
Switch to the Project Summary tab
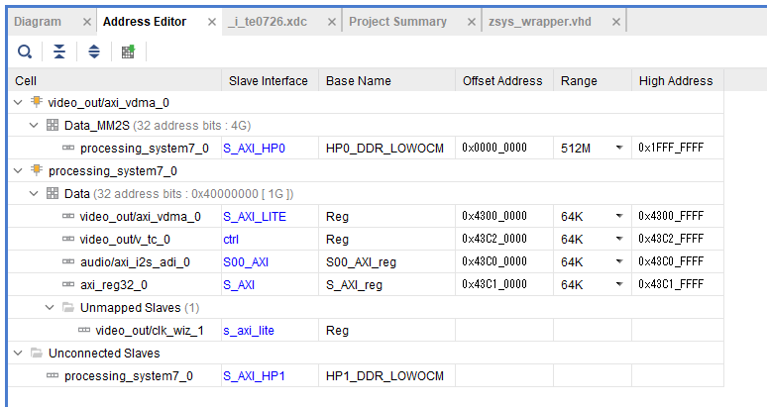(396, 22)
